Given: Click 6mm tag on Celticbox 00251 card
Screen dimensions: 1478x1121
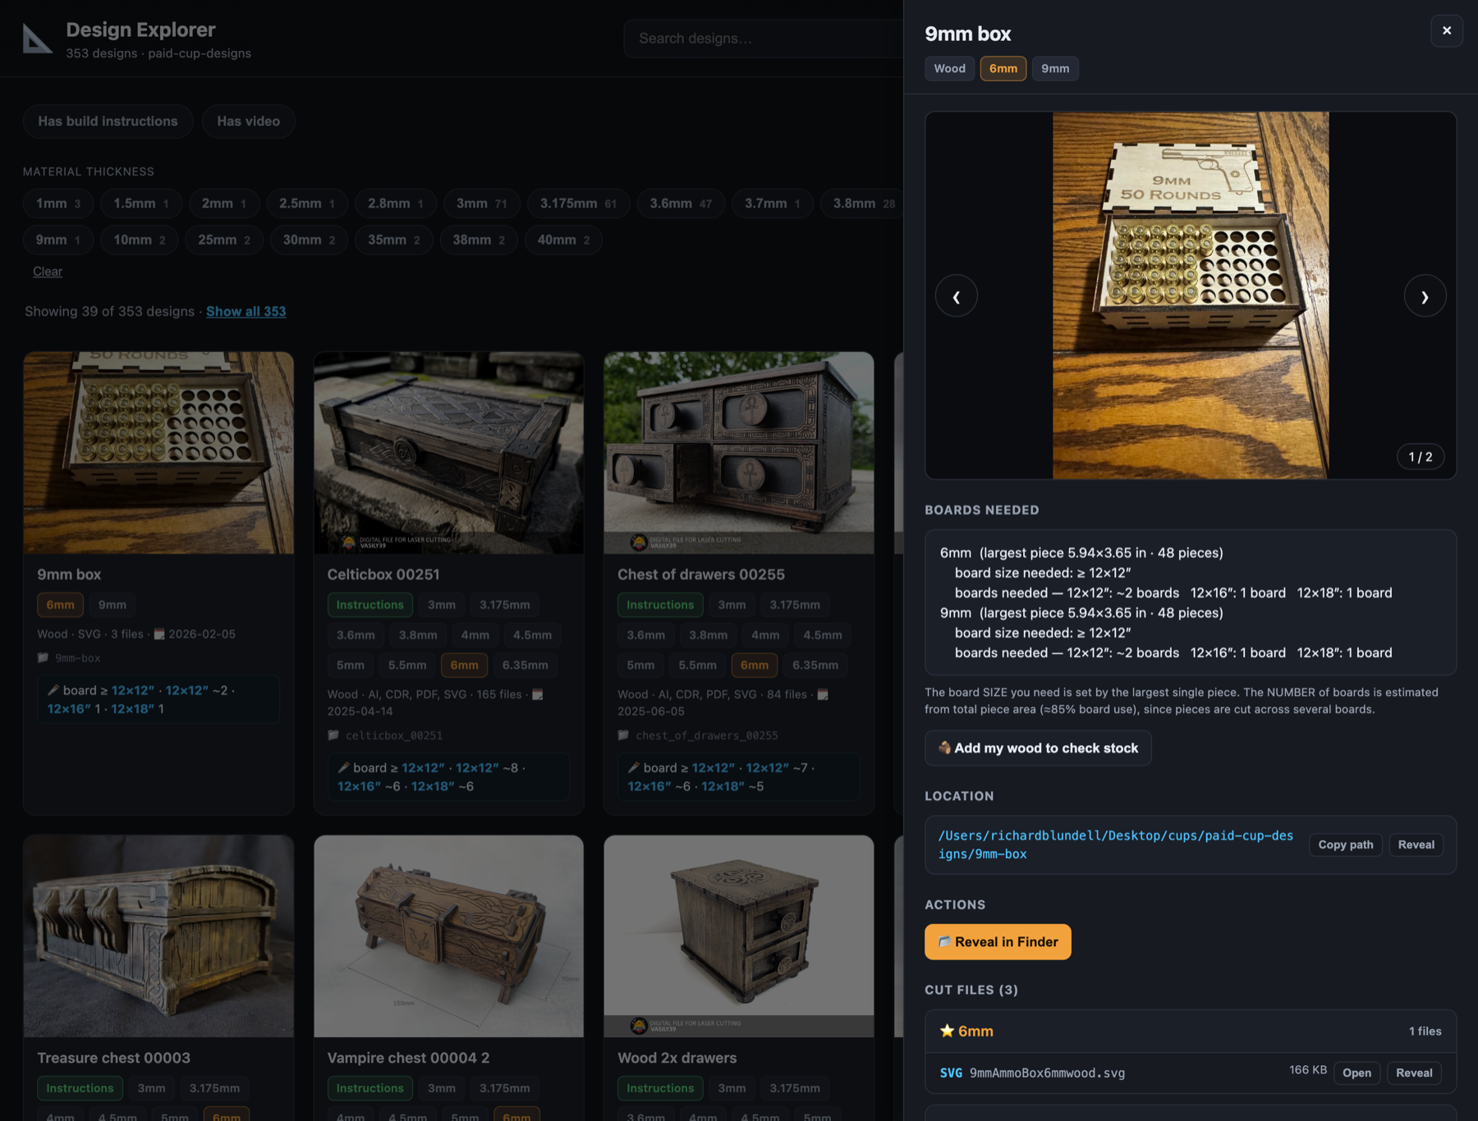Looking at the screenshot, I should (x=464, y=665).
